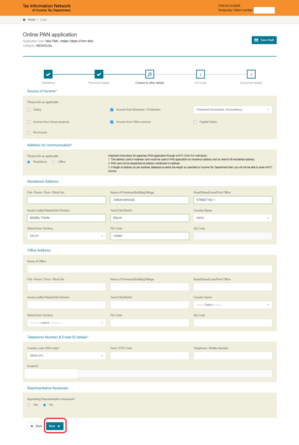Open the Country code (ISD code) dropdown
299x445 pixels.
click(66, 356)
